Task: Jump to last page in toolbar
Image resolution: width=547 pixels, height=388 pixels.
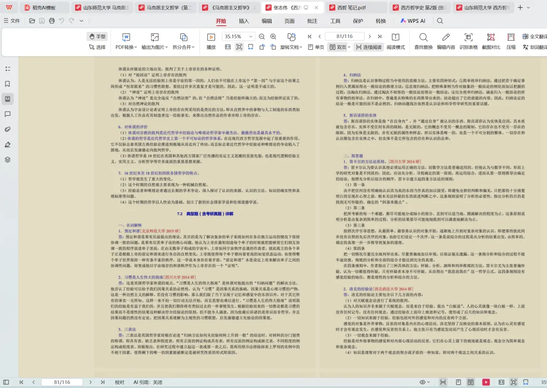Action: (x=379, y=37)
